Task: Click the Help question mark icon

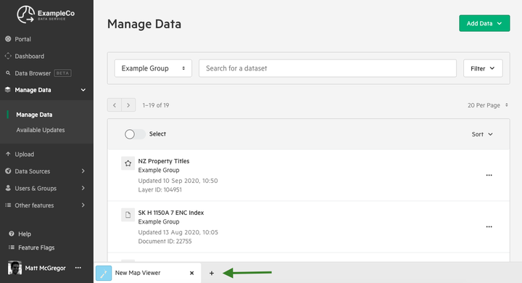Action: tap(12, 234)
